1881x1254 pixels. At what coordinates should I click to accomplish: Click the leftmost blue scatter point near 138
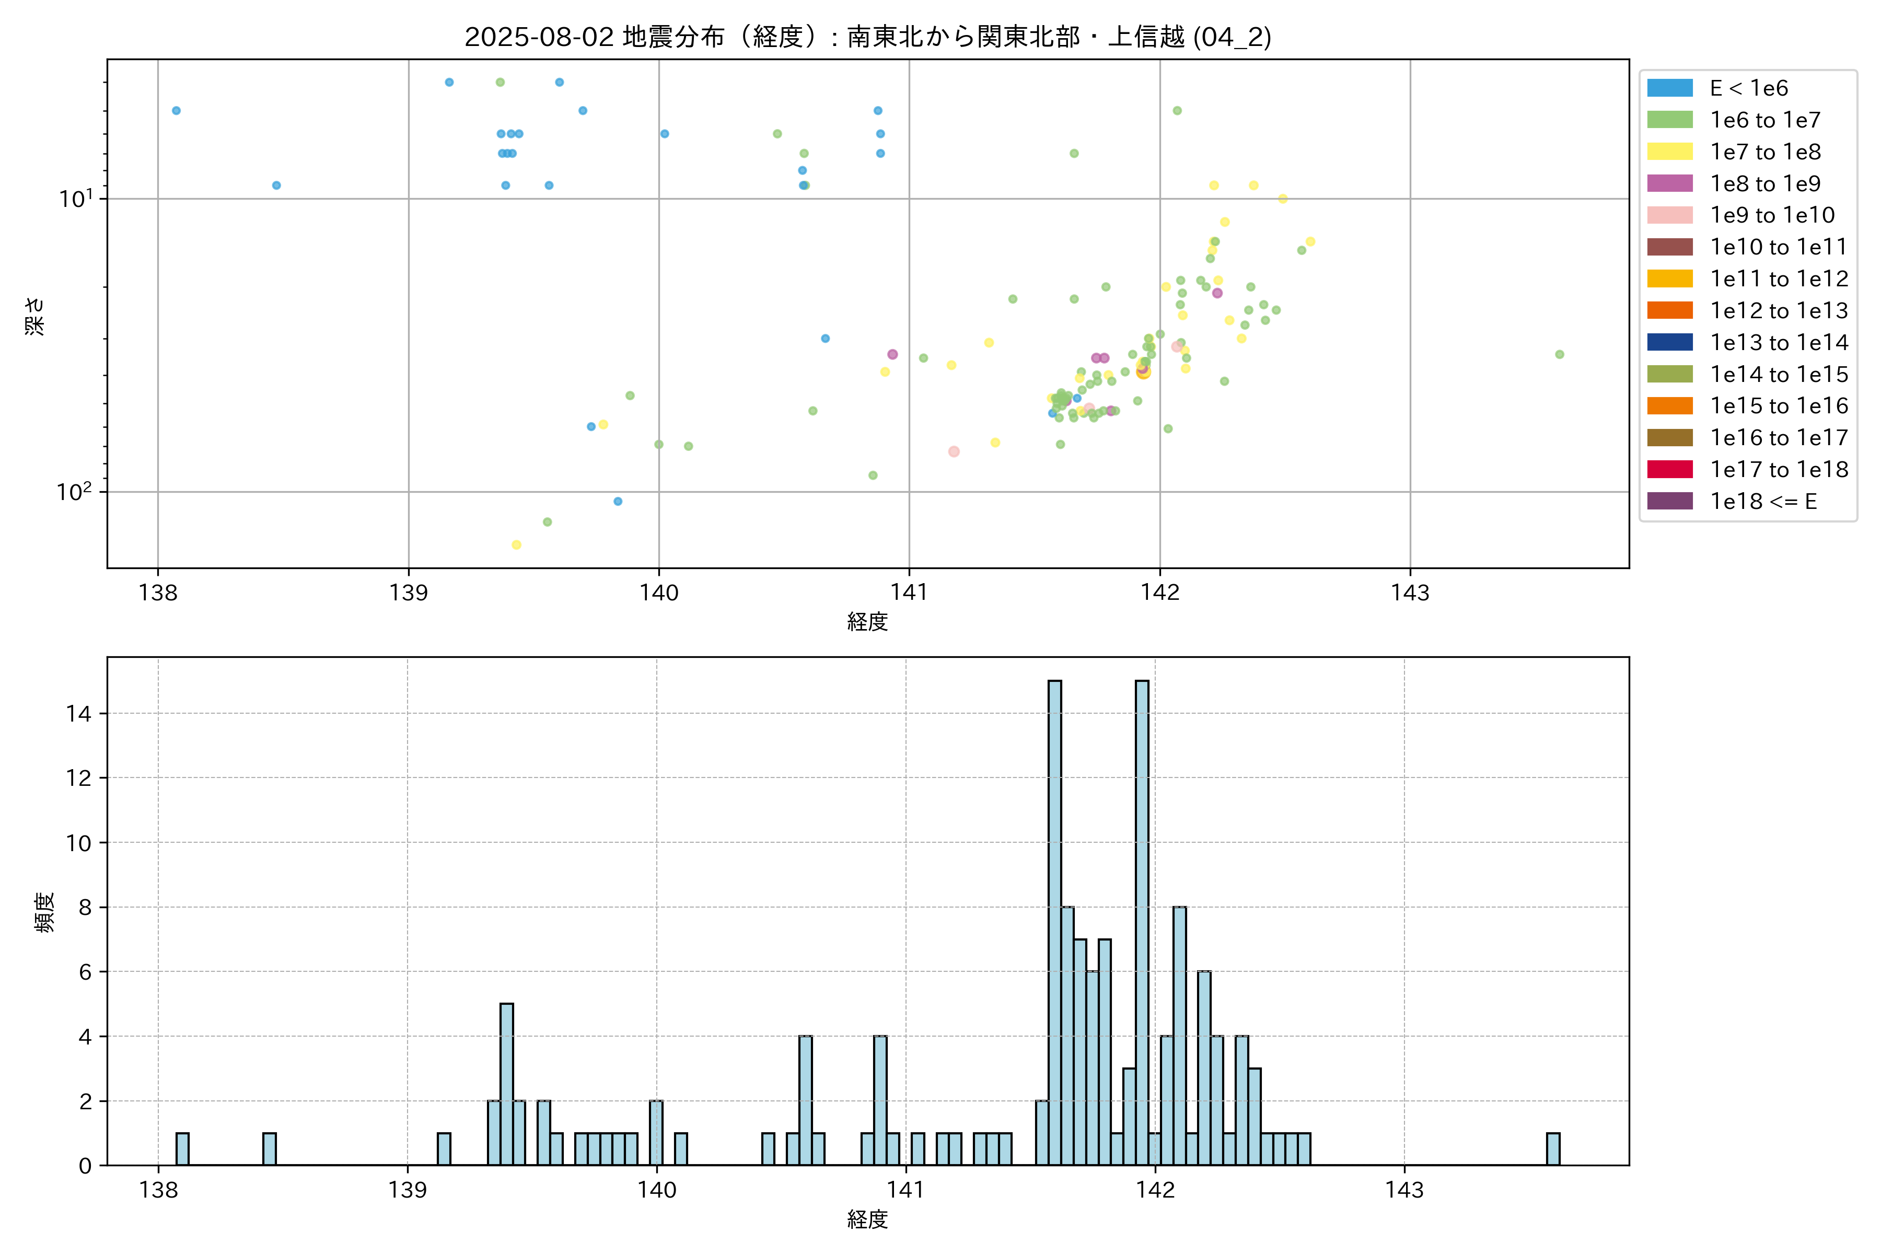tap(176, 110)
